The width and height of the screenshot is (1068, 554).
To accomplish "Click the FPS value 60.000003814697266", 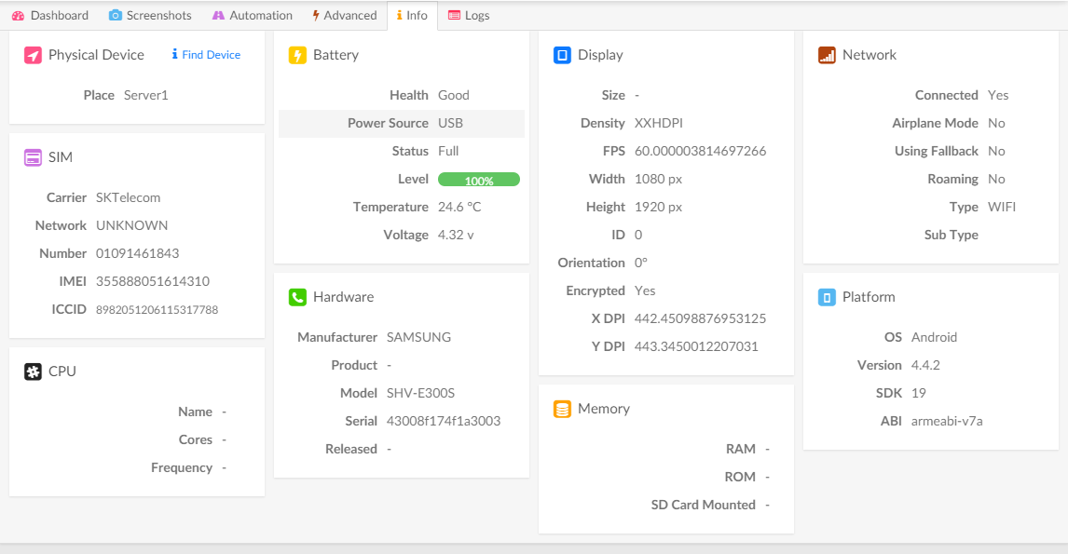I will pos(700,151).
